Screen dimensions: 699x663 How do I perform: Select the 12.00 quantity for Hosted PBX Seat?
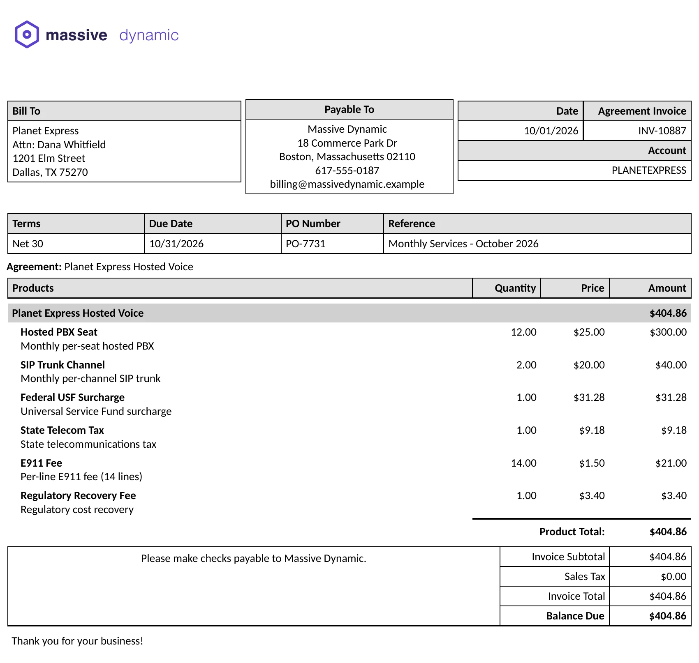pos(523,332)
